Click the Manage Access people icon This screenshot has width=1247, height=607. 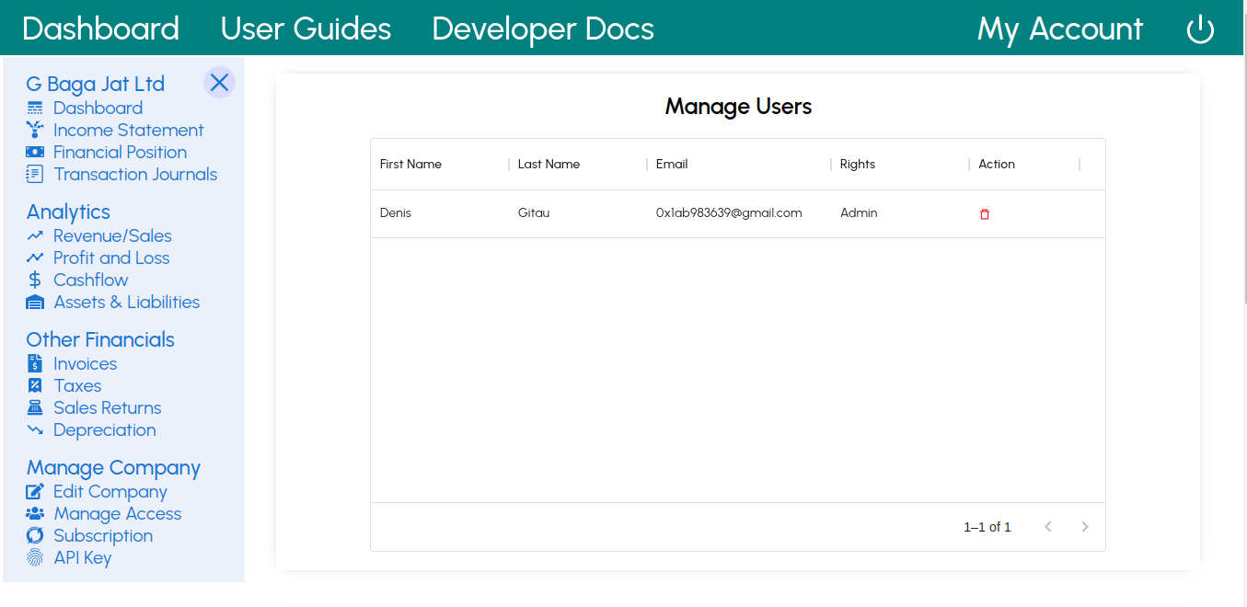point(35,514)
